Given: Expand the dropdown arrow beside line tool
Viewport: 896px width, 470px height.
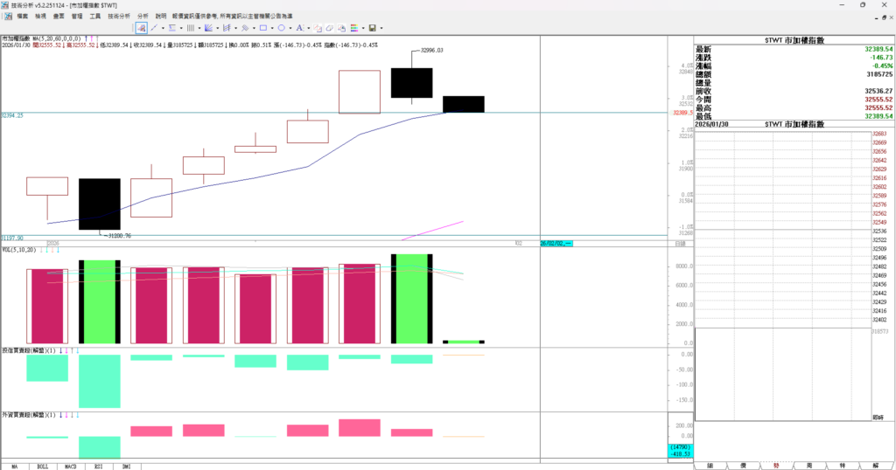Looking at the screenshot, I should coord(163,28).
